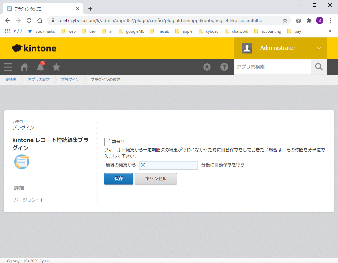338x263 pixels.
Task: Open Chrome profile avatar S
Action: (x=319, y=20)
